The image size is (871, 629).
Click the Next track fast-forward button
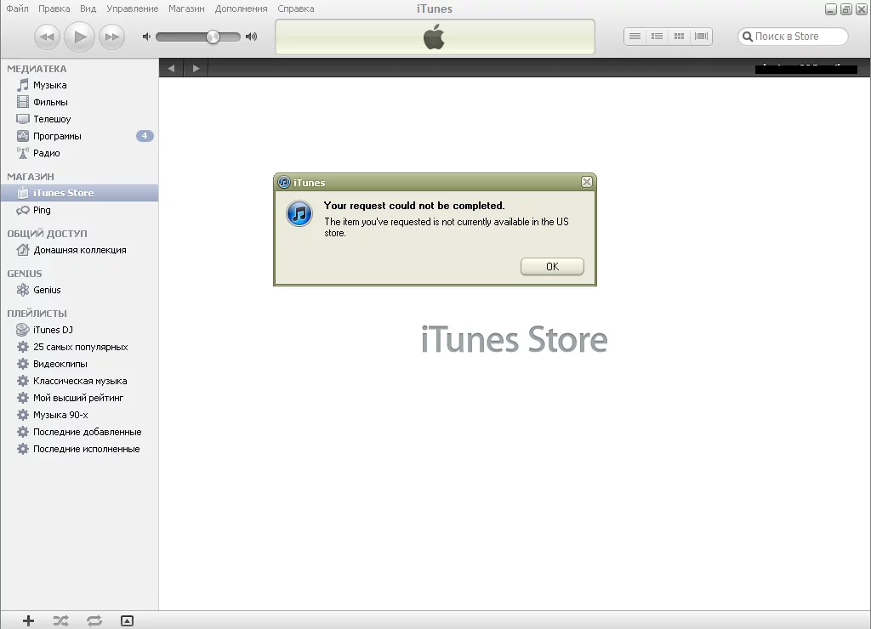pyautogui.click(x=111, y=37)
